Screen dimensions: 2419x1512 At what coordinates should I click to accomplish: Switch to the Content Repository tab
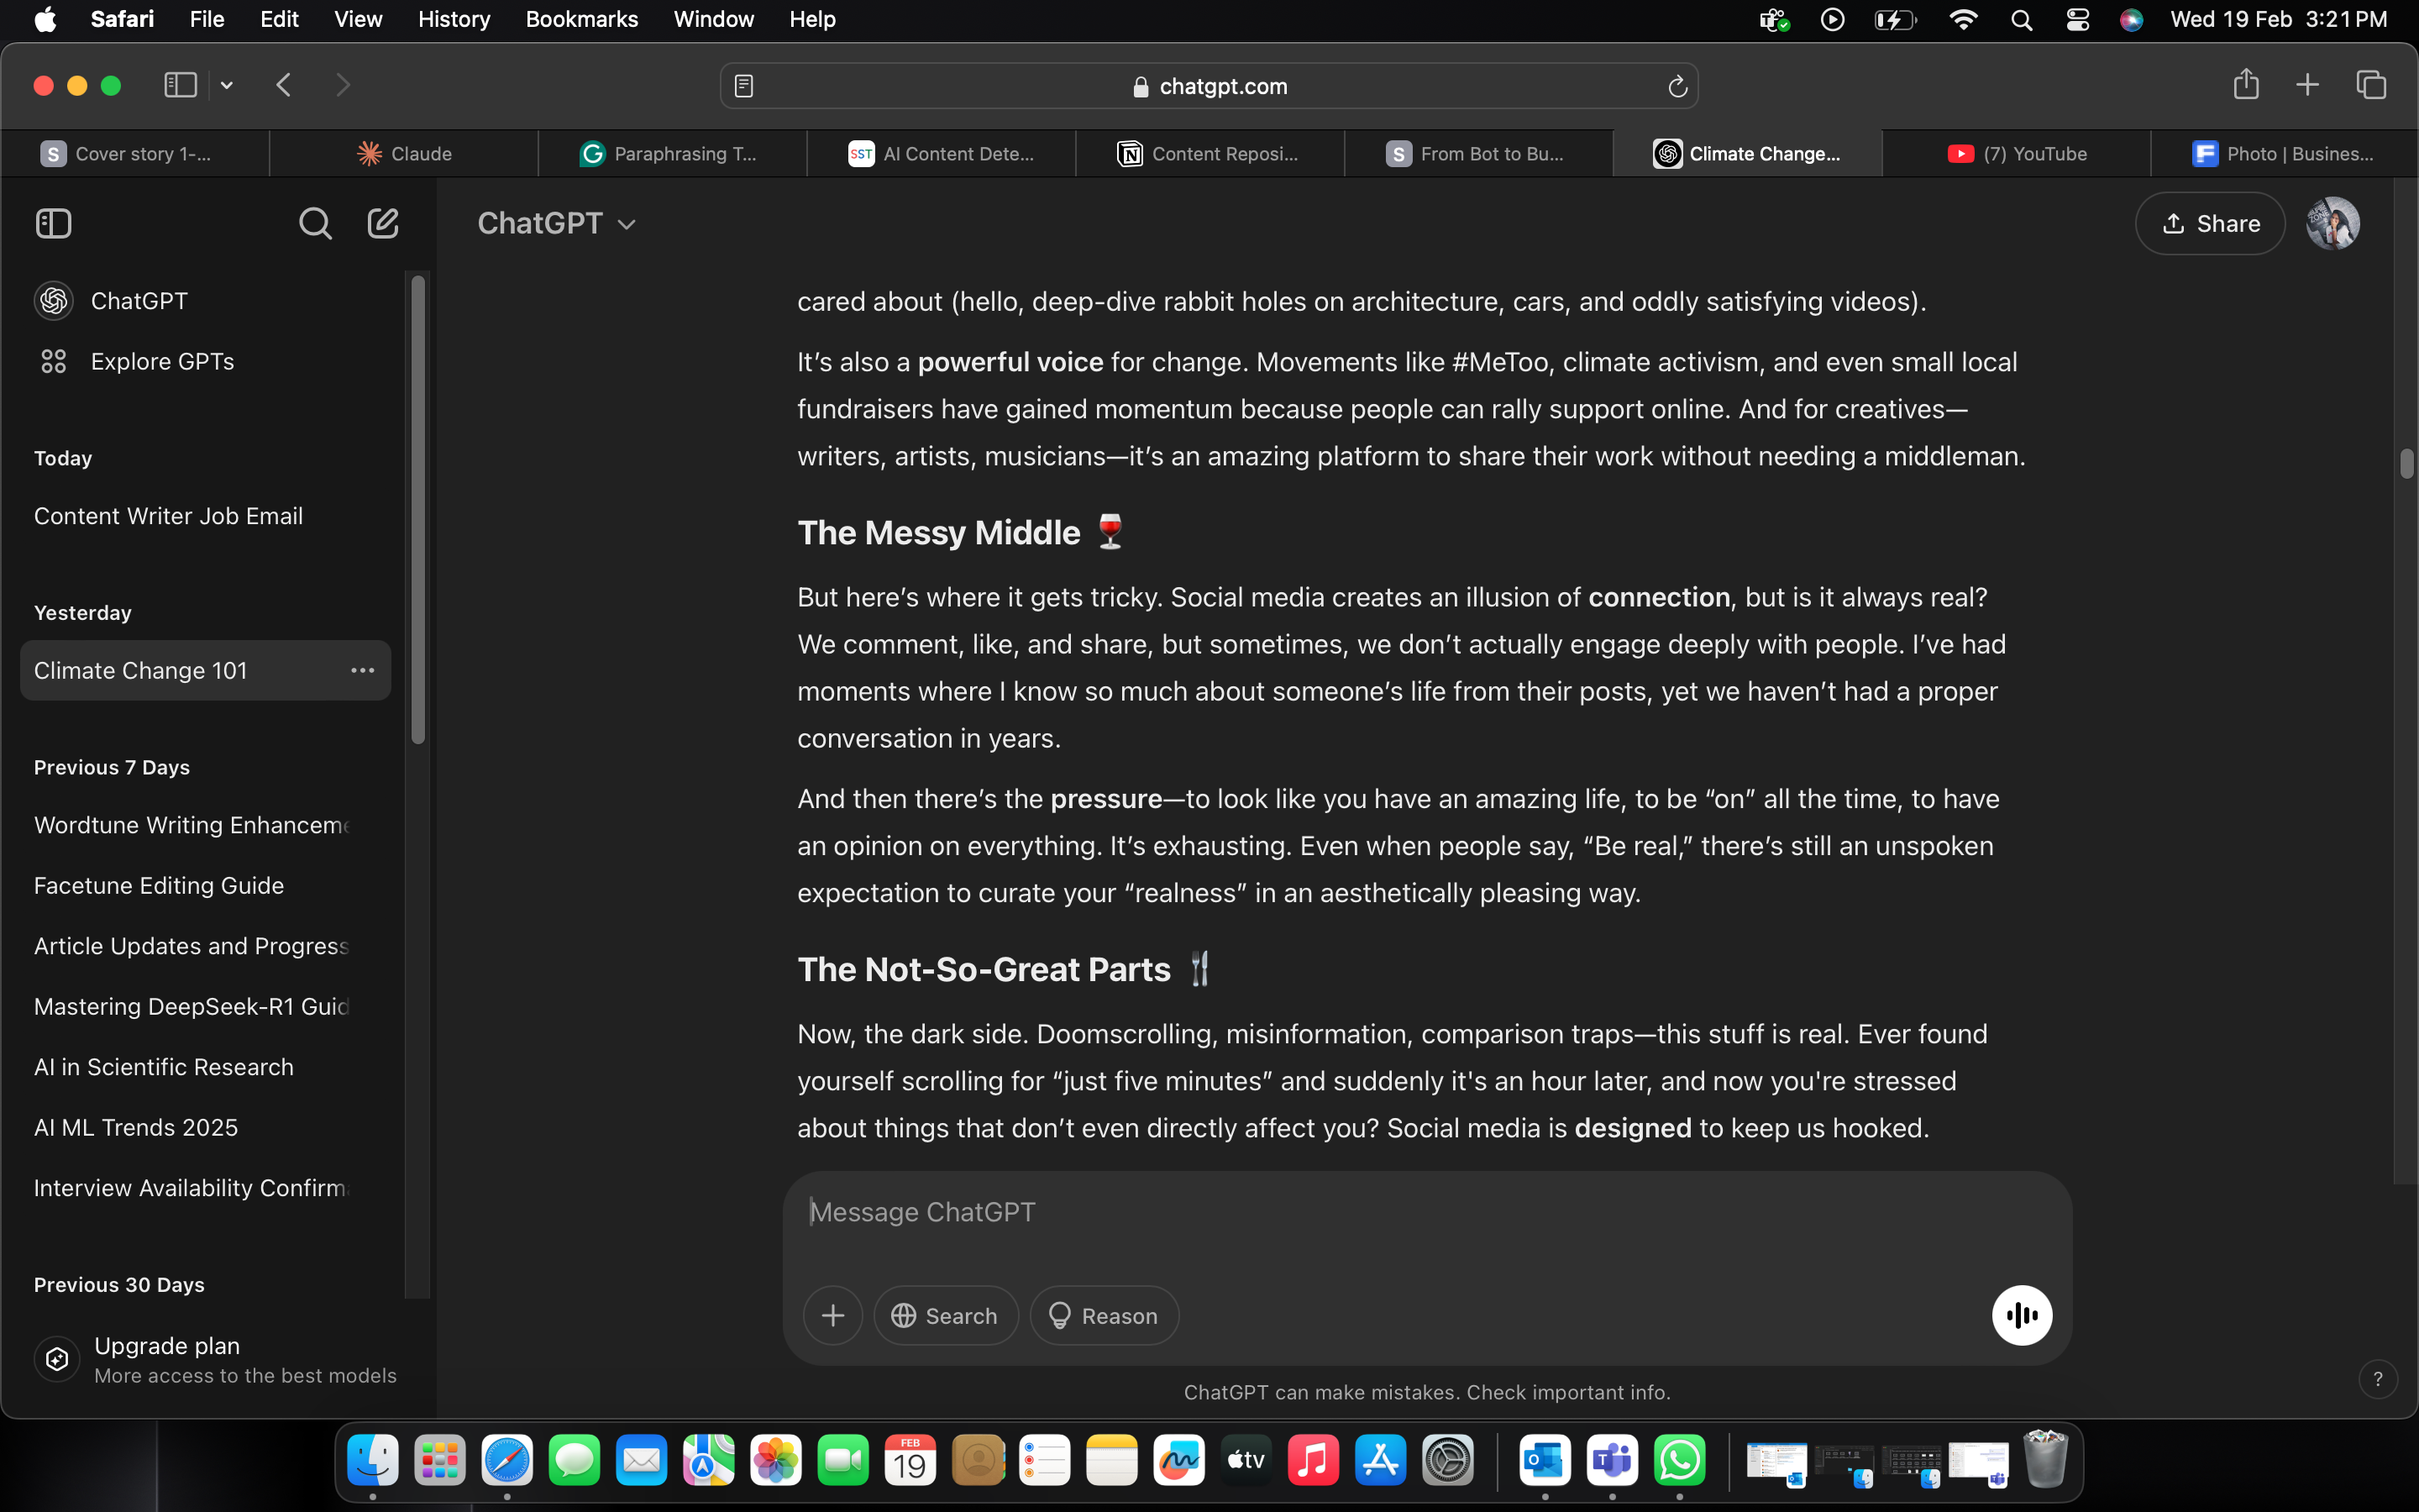tap(1209, 153)
